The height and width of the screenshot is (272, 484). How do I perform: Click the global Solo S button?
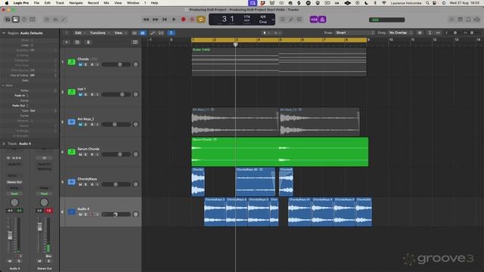pyautogui.click(x=88, y=42)
